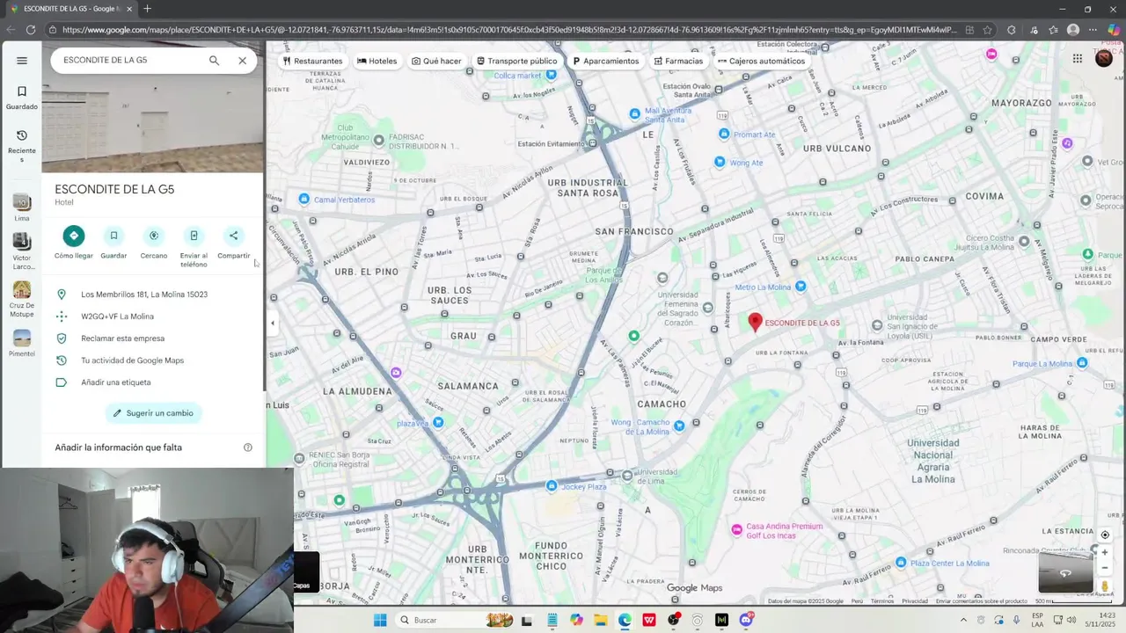This screenshot has height=633, width=1126.
Task: Open the Google apps grid
Action: point(1077,59)
